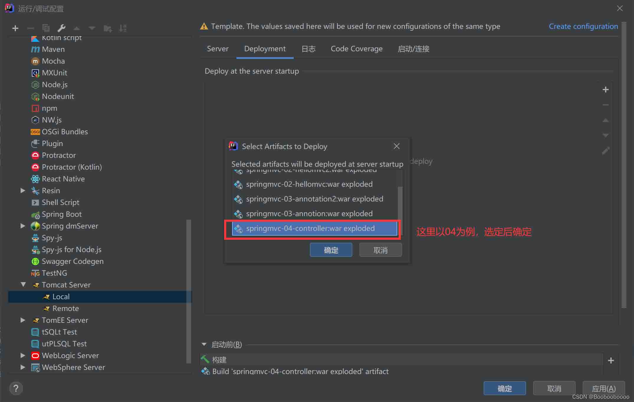Select springmvc-03-annotion:war exploded artifact
634x402 pixels.
point(315,214)
